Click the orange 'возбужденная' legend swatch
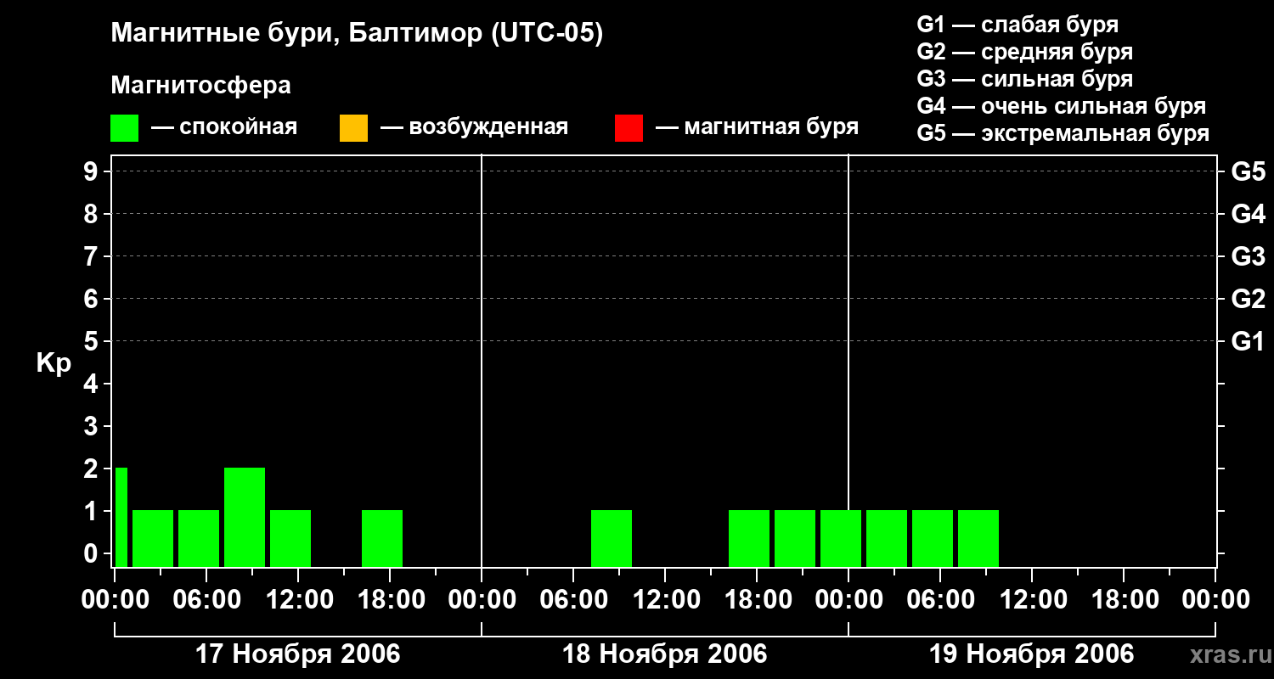This screenshot has height=679, width=1274. click(353, 128)
